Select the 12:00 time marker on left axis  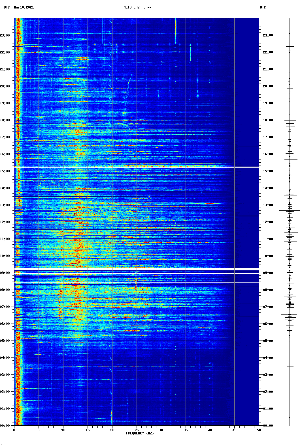(x=5, y=222)
